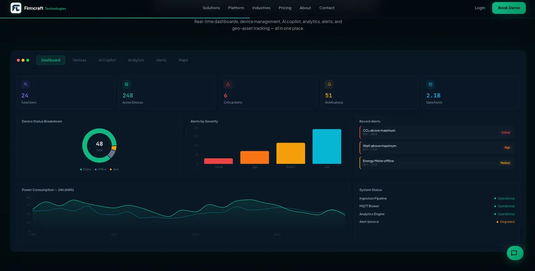Click the 51 Notifications value
535x271 pixels.
[329, 95]
